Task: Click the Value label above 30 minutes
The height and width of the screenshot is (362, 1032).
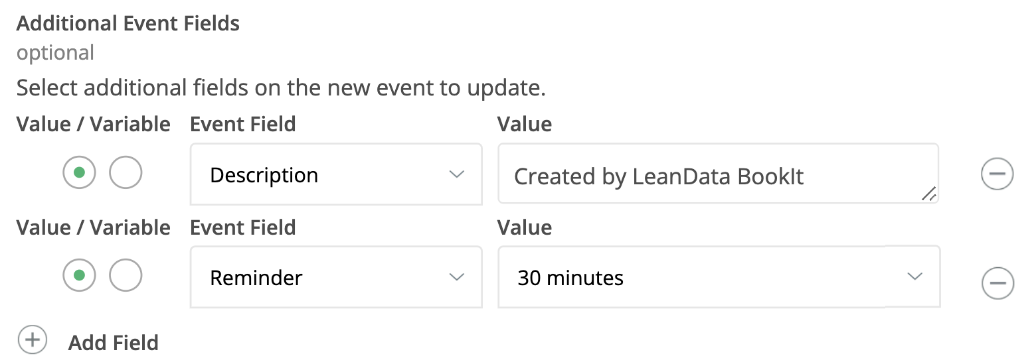Action: (525, 227)
